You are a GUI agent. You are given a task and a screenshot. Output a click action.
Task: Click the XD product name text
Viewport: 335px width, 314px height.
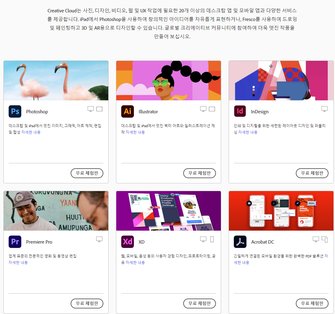tap(142, 242)
